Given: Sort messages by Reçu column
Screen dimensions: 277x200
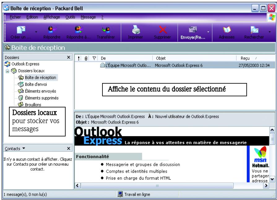Looking at the screenshot, I should [255, 58].
